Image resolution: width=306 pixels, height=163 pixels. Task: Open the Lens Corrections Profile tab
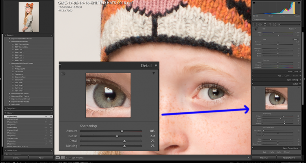click(x=272, y=152)
